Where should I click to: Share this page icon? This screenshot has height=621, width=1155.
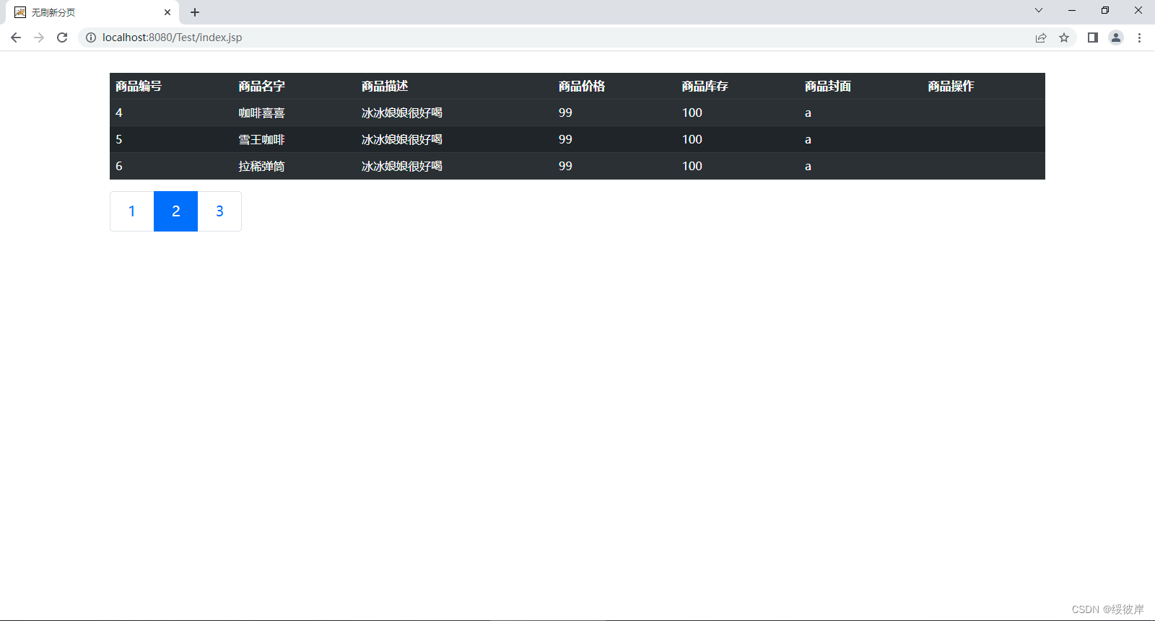pyautogui.click(x=1041, y=38)
